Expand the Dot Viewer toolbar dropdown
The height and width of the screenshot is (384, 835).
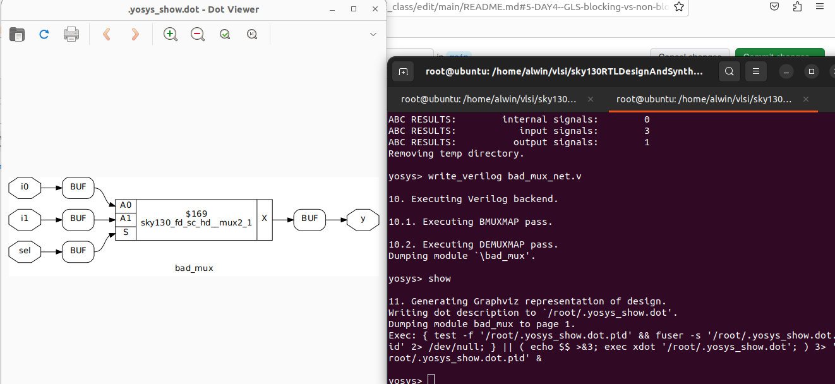[373, 34]
